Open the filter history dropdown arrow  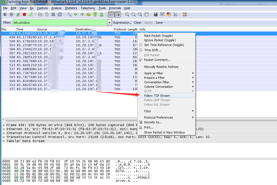click(x=110, y=22)
